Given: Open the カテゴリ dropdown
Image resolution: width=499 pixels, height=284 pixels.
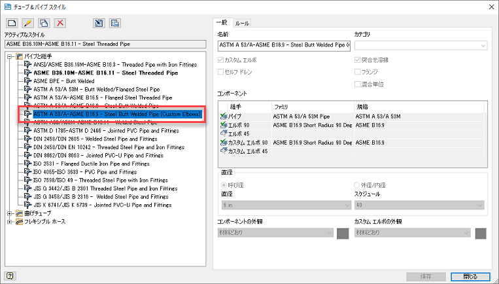Looking at the screenshot, I should [x=421, y=46].
